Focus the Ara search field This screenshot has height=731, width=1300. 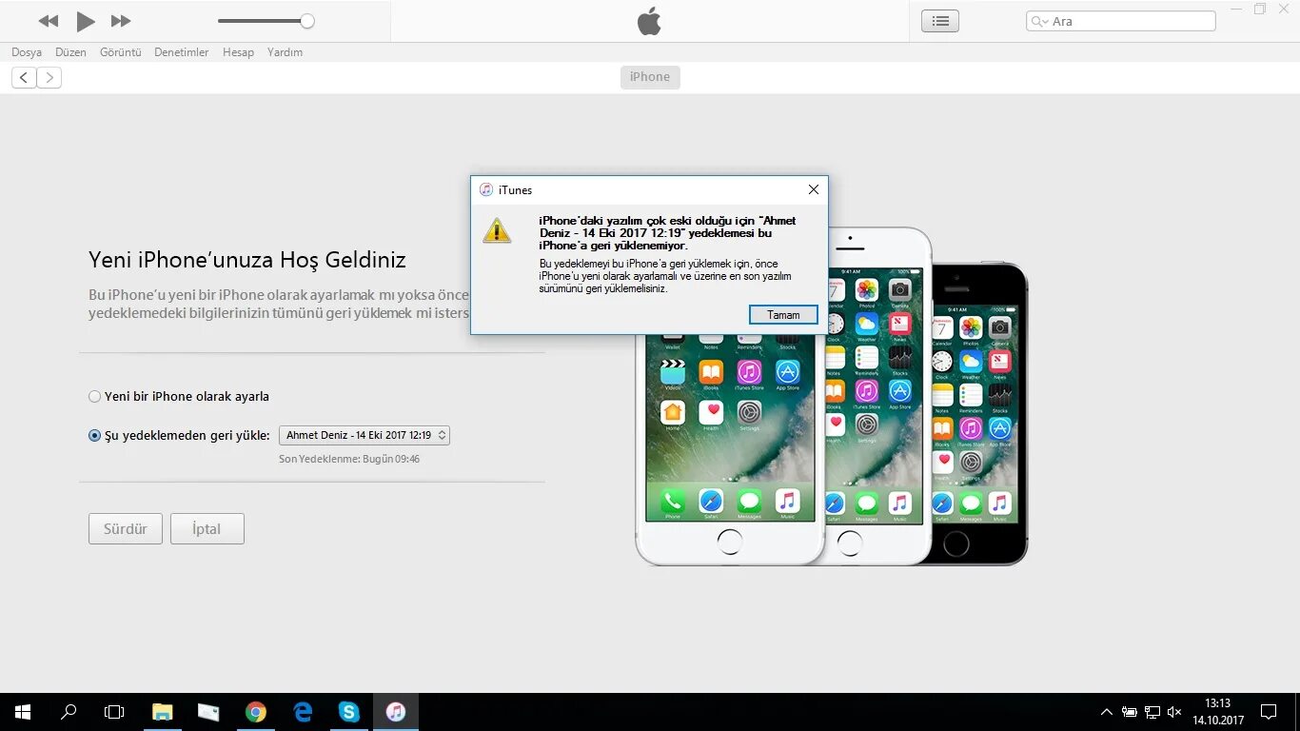(x=1120, y=21)
